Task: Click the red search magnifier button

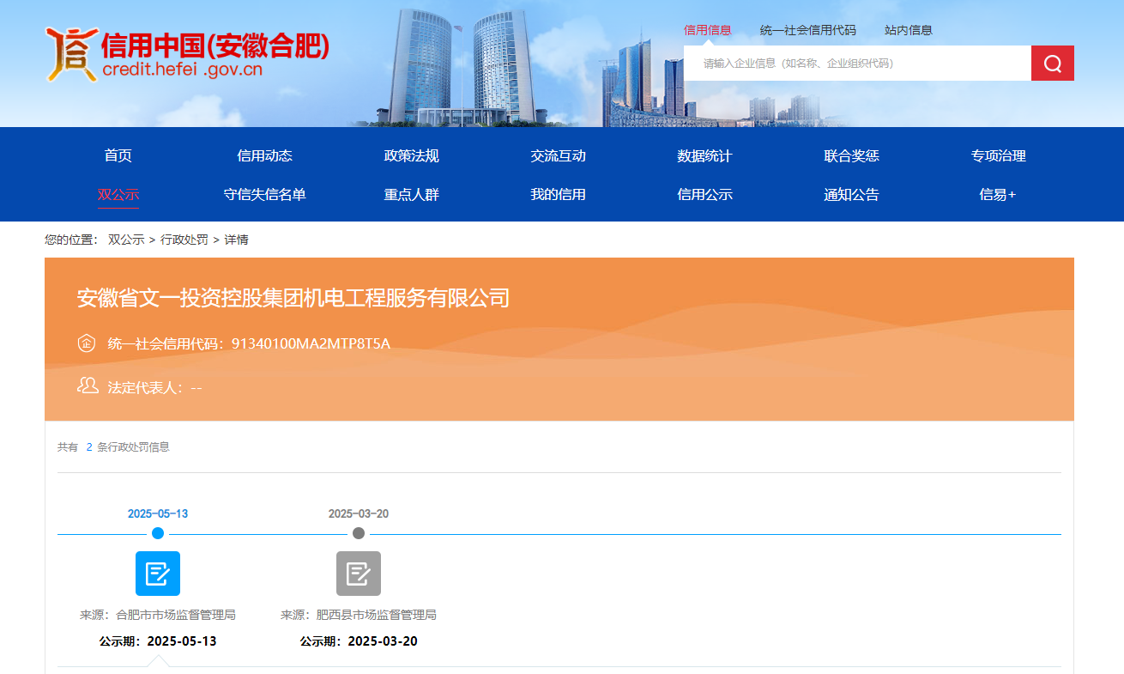Action: 1053,64
